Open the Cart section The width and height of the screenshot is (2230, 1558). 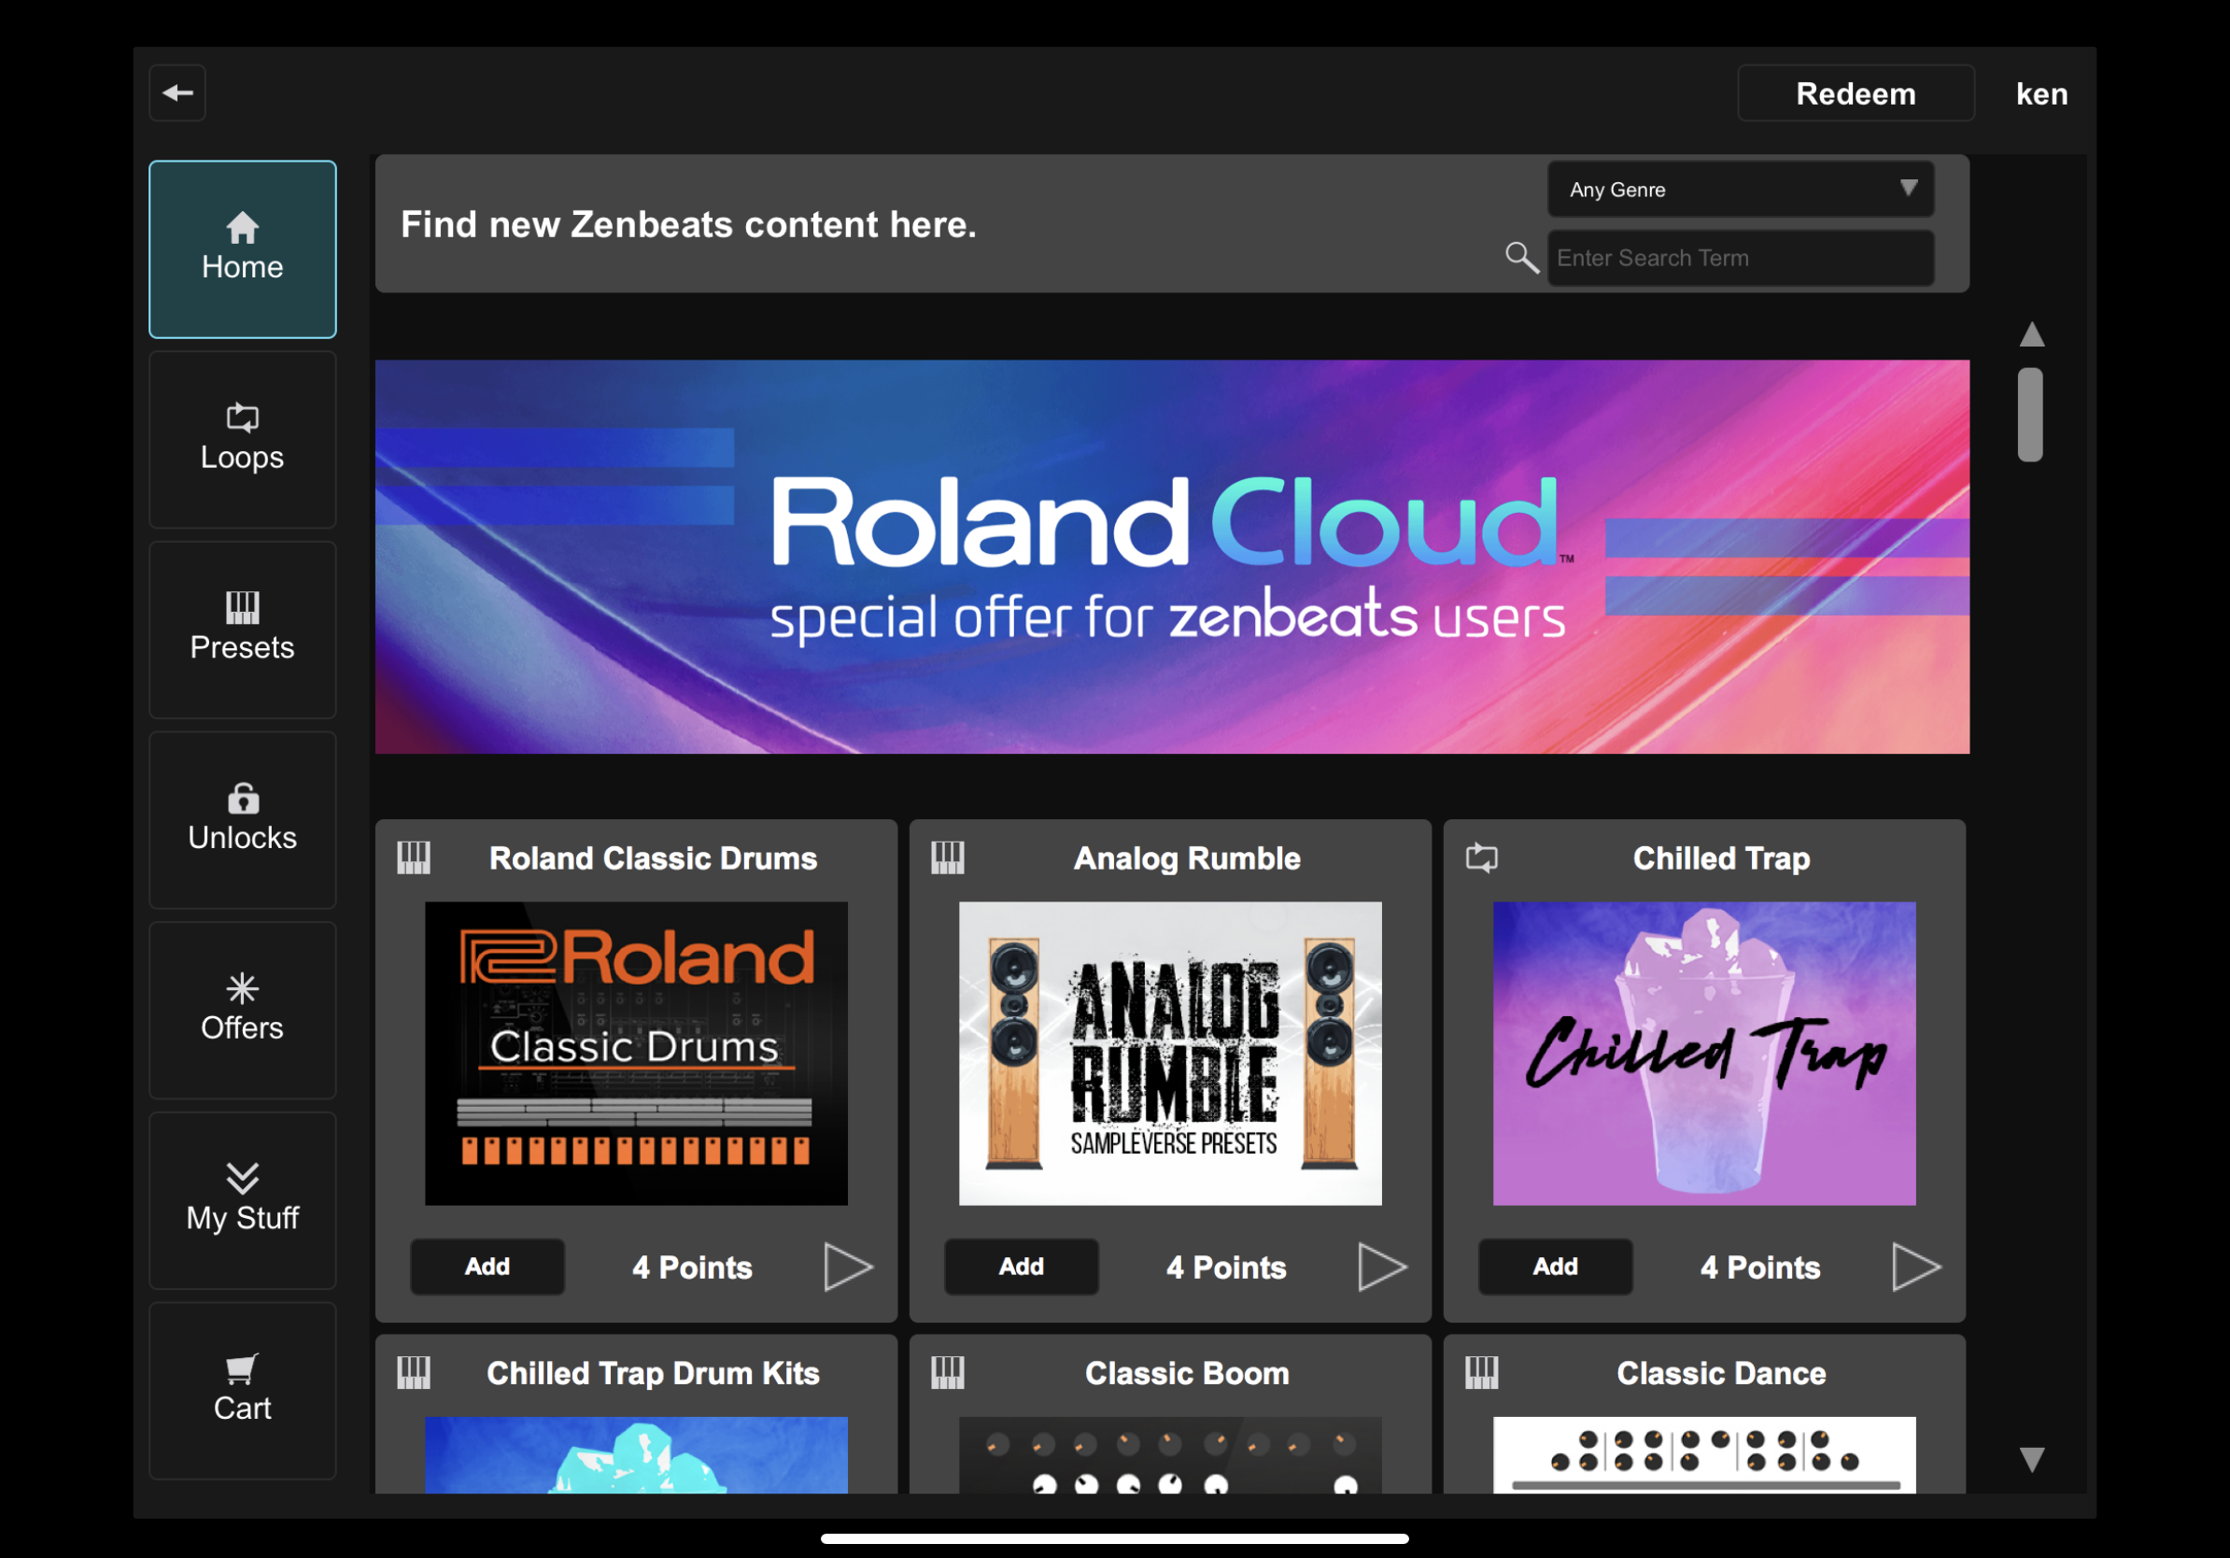point(243,1392)
